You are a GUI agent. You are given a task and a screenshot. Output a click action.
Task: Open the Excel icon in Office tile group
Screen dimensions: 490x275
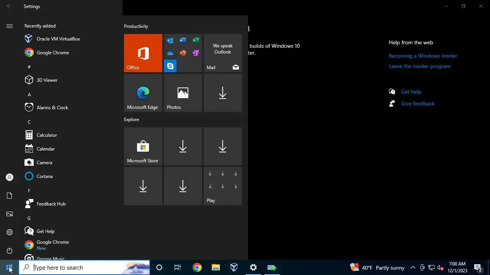point(196,40)
